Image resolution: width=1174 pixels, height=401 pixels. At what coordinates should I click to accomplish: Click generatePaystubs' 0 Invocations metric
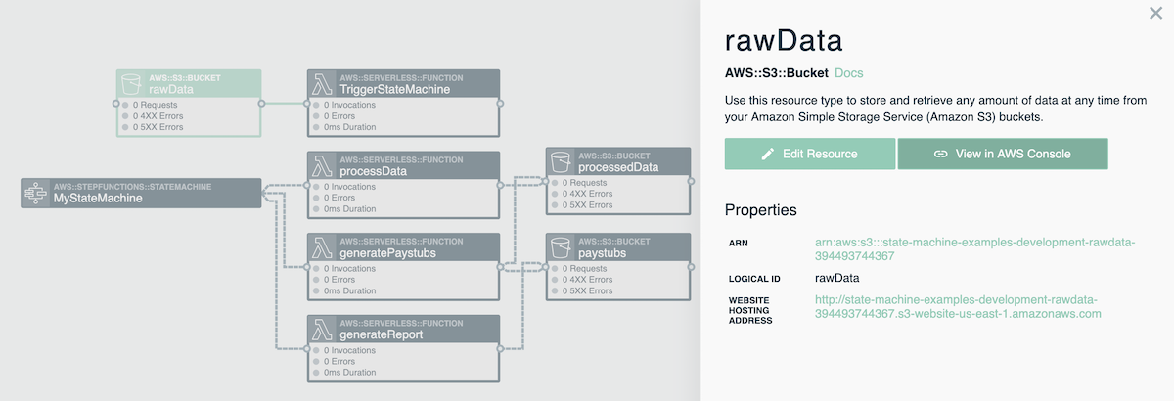tap(349, 268)
